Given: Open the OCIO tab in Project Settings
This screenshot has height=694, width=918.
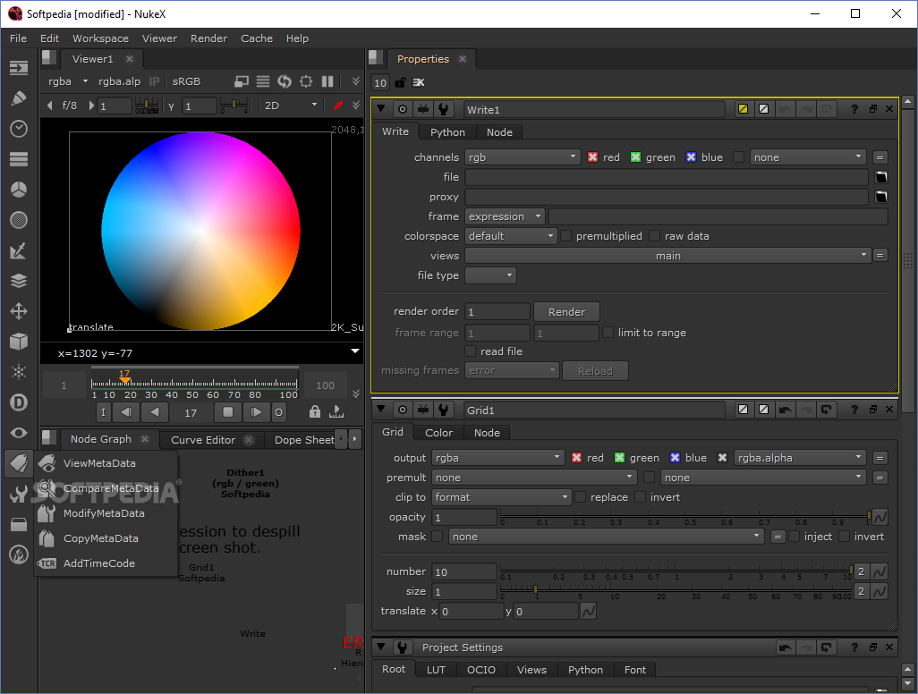Looking at the screenshot, I should pyautogui.click(x=480, y=670).
